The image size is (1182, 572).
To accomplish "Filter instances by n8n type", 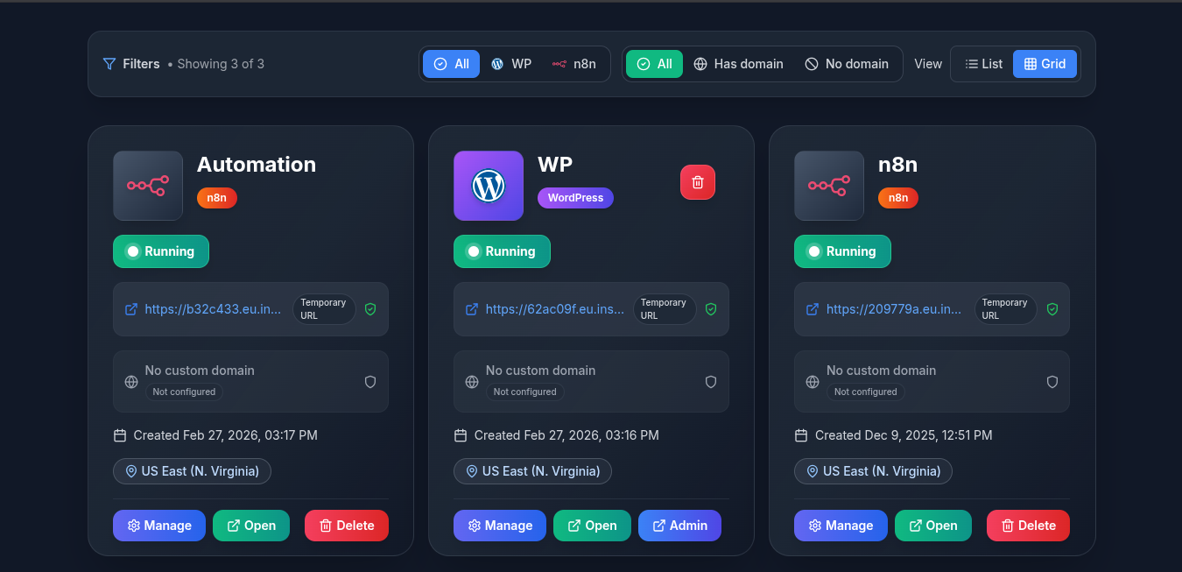I will pyautogui.click(x=574, y=64).
